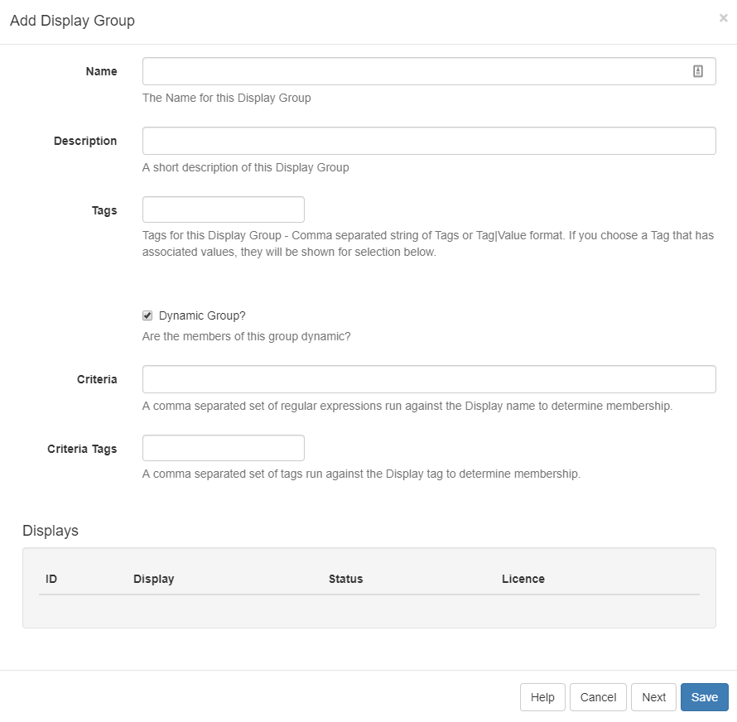The image size is (737, 722).
Task: Click the ID column header
Action: [51, 579]
